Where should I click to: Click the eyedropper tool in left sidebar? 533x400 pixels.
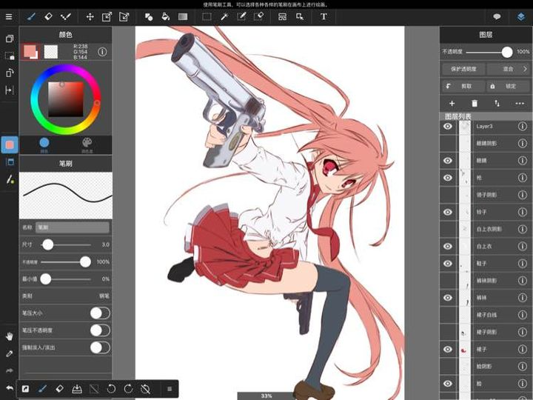9,354
